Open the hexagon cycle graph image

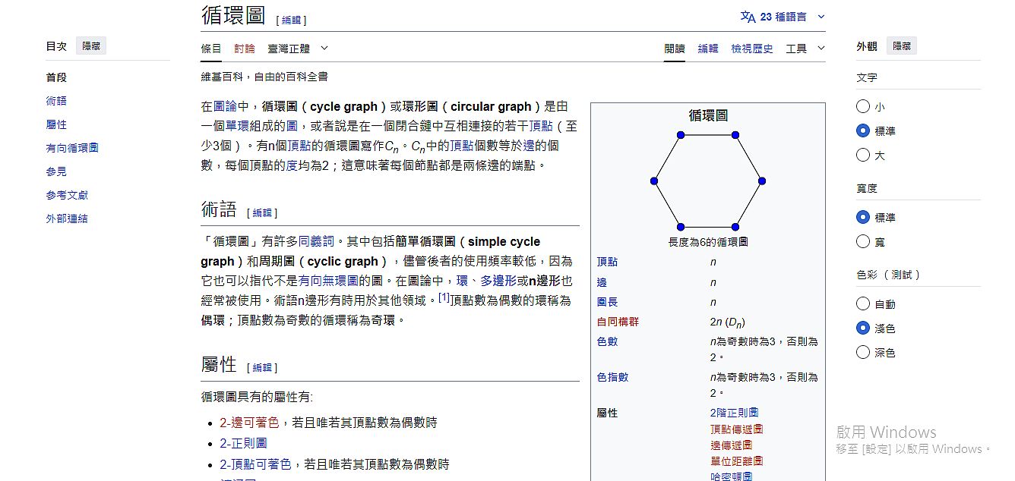coord(707,181)
